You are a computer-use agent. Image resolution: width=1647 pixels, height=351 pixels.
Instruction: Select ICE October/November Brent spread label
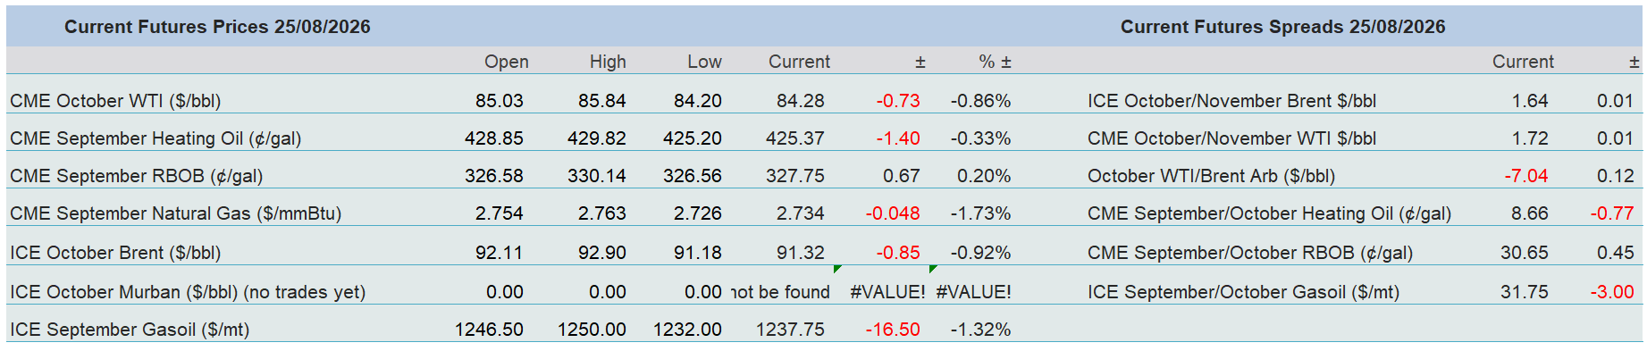(1231, 101)
